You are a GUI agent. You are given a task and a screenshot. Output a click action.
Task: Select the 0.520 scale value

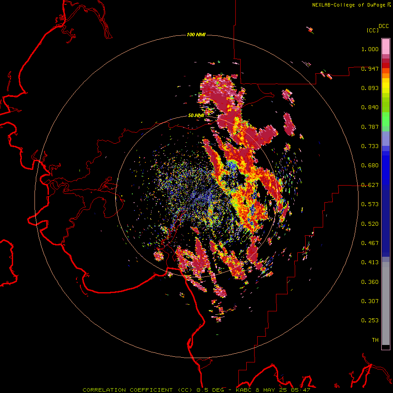click(x=370, y=224)
